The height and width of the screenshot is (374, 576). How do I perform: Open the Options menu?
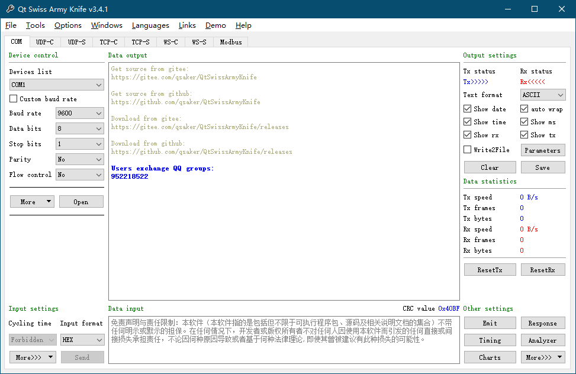click(68, 25)
